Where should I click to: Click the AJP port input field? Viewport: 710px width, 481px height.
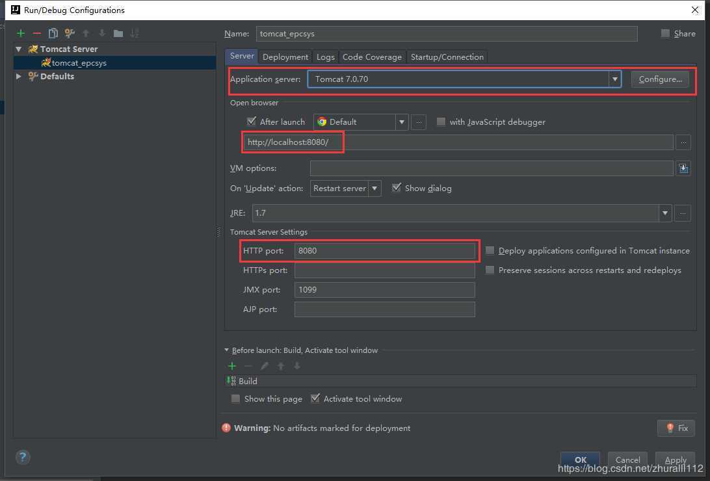[x=385, y=309]
